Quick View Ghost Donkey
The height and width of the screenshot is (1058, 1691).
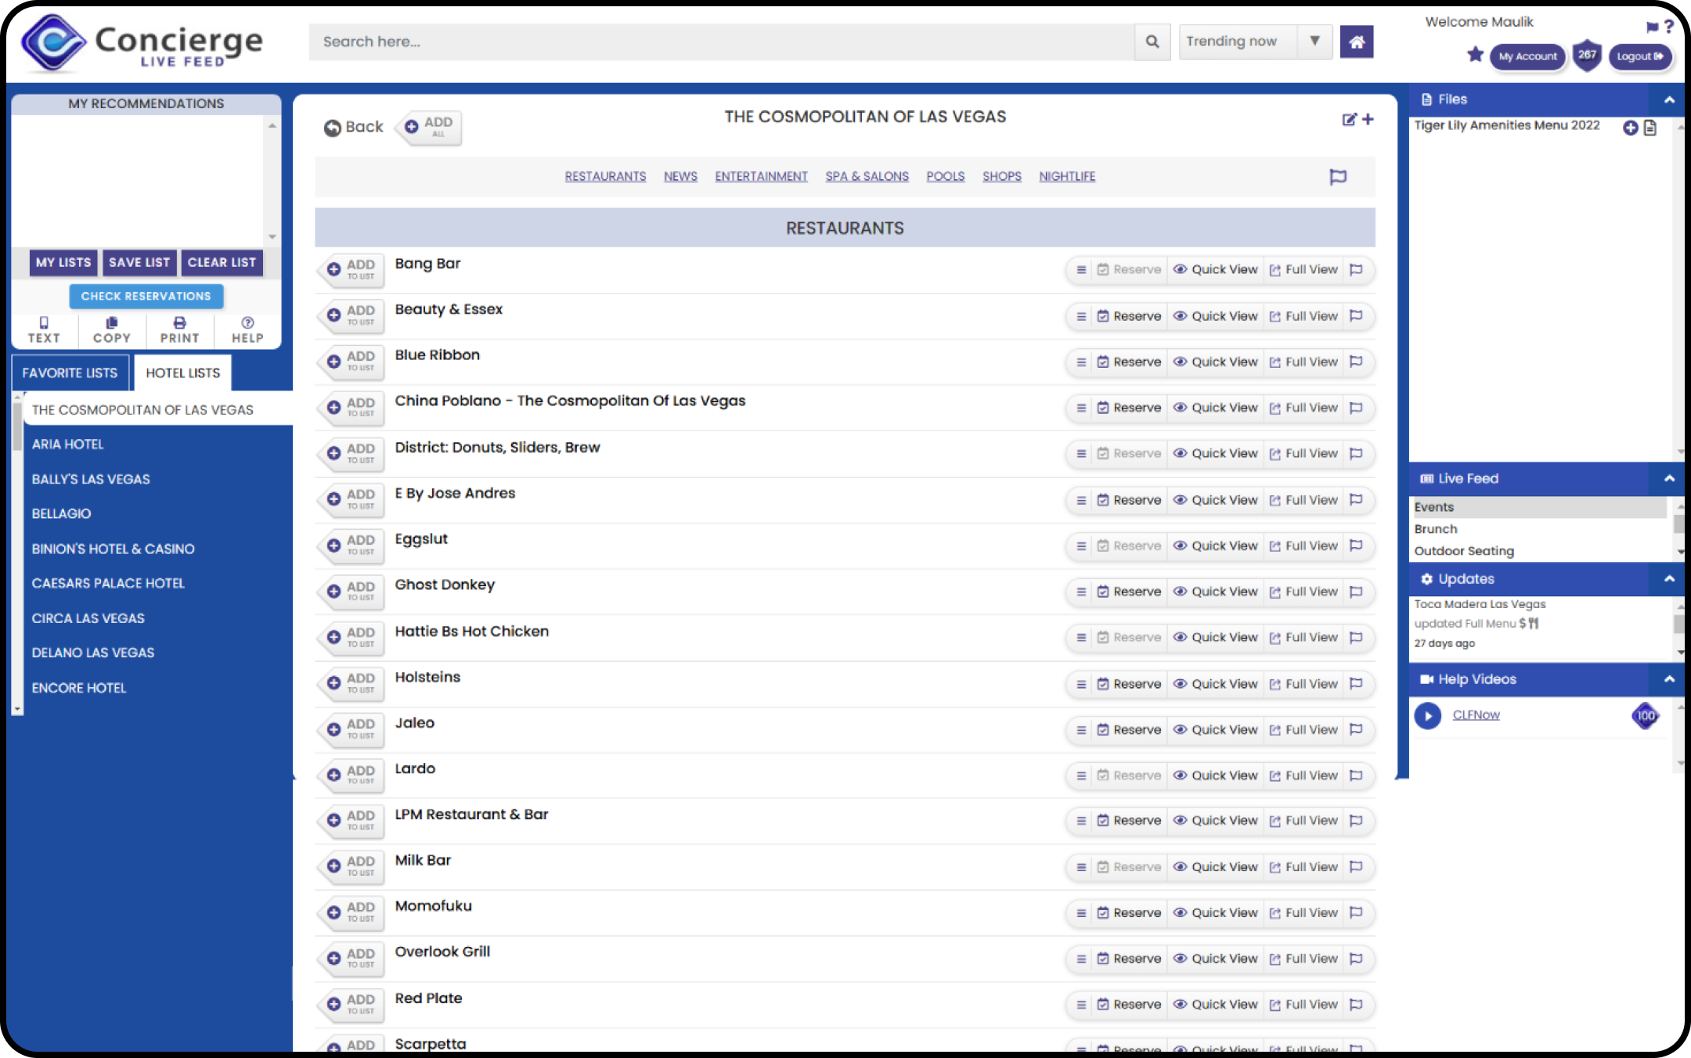[x=1215, y=592]
